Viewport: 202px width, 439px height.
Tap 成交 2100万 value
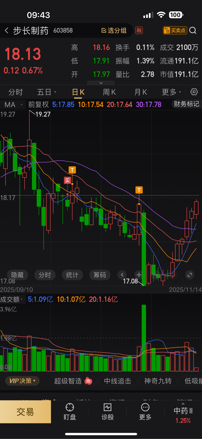tap(187, 47)
